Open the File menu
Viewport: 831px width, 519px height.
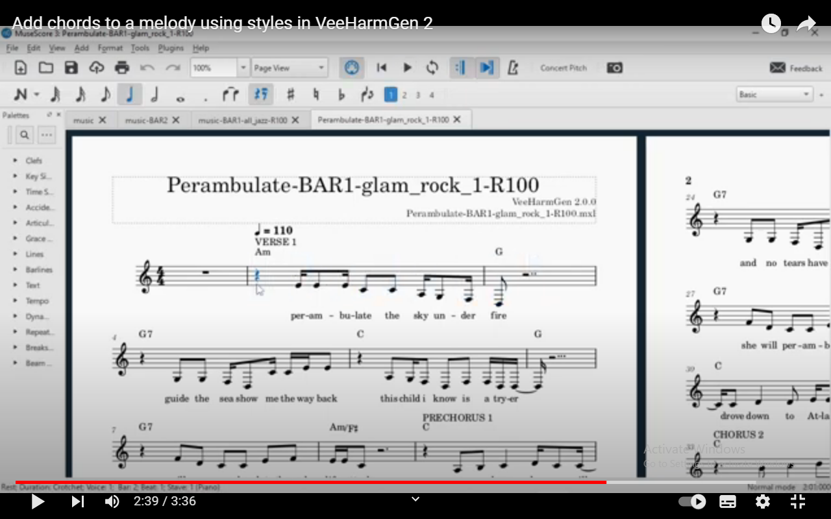(12, 48)
